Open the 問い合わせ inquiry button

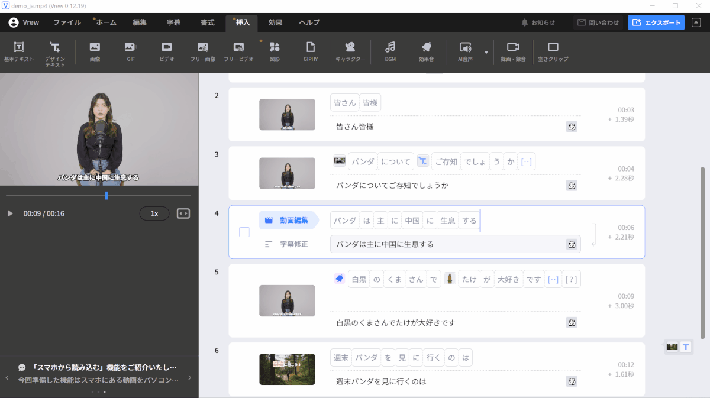coord(598,22)
